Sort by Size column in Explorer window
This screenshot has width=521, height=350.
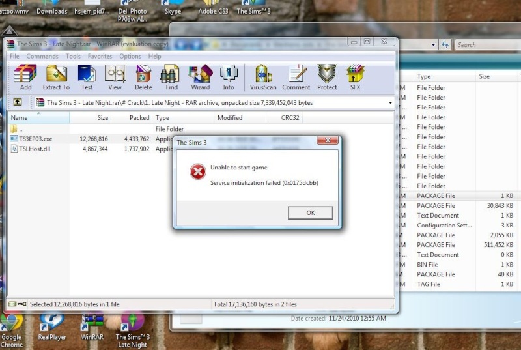497,76
